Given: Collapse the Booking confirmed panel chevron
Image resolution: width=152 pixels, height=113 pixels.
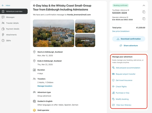Looking at the screenshot, I should pyautogui.click(x=144, y=5).
